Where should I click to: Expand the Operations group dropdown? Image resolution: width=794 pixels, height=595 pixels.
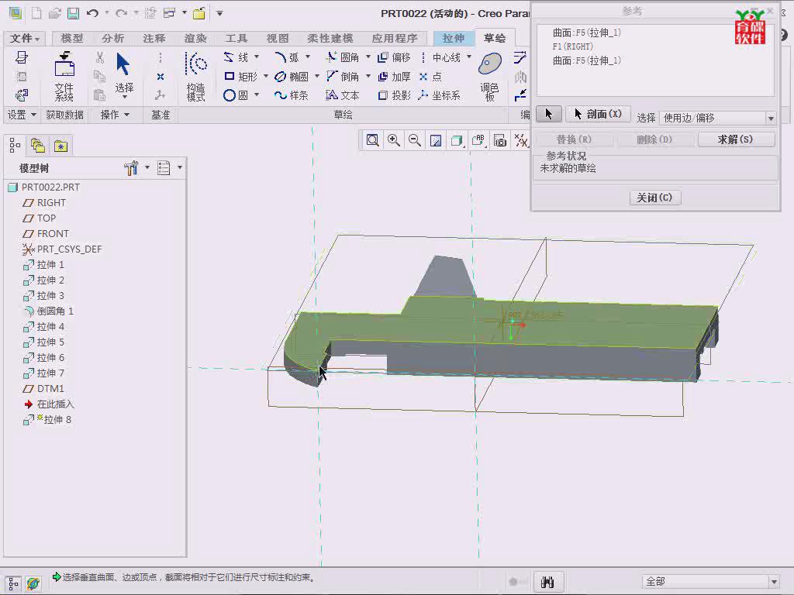click(115, 115)
